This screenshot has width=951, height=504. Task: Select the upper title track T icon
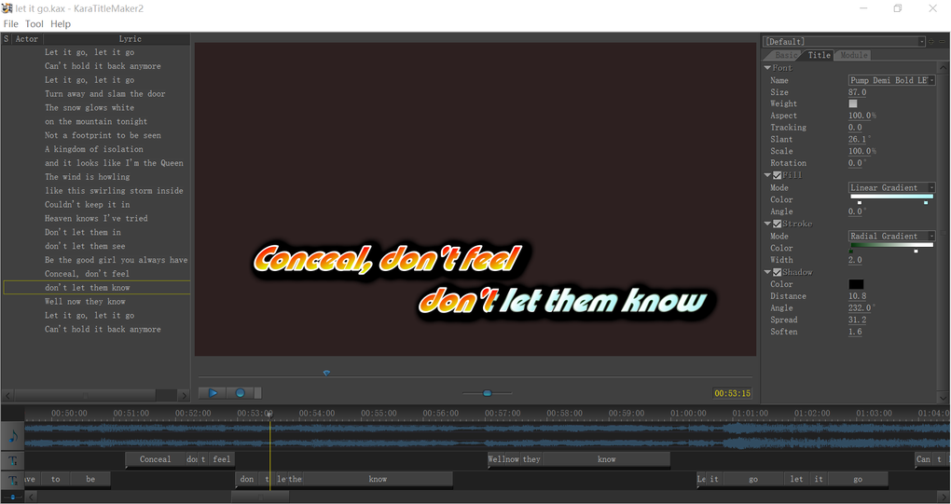[13, 461]
